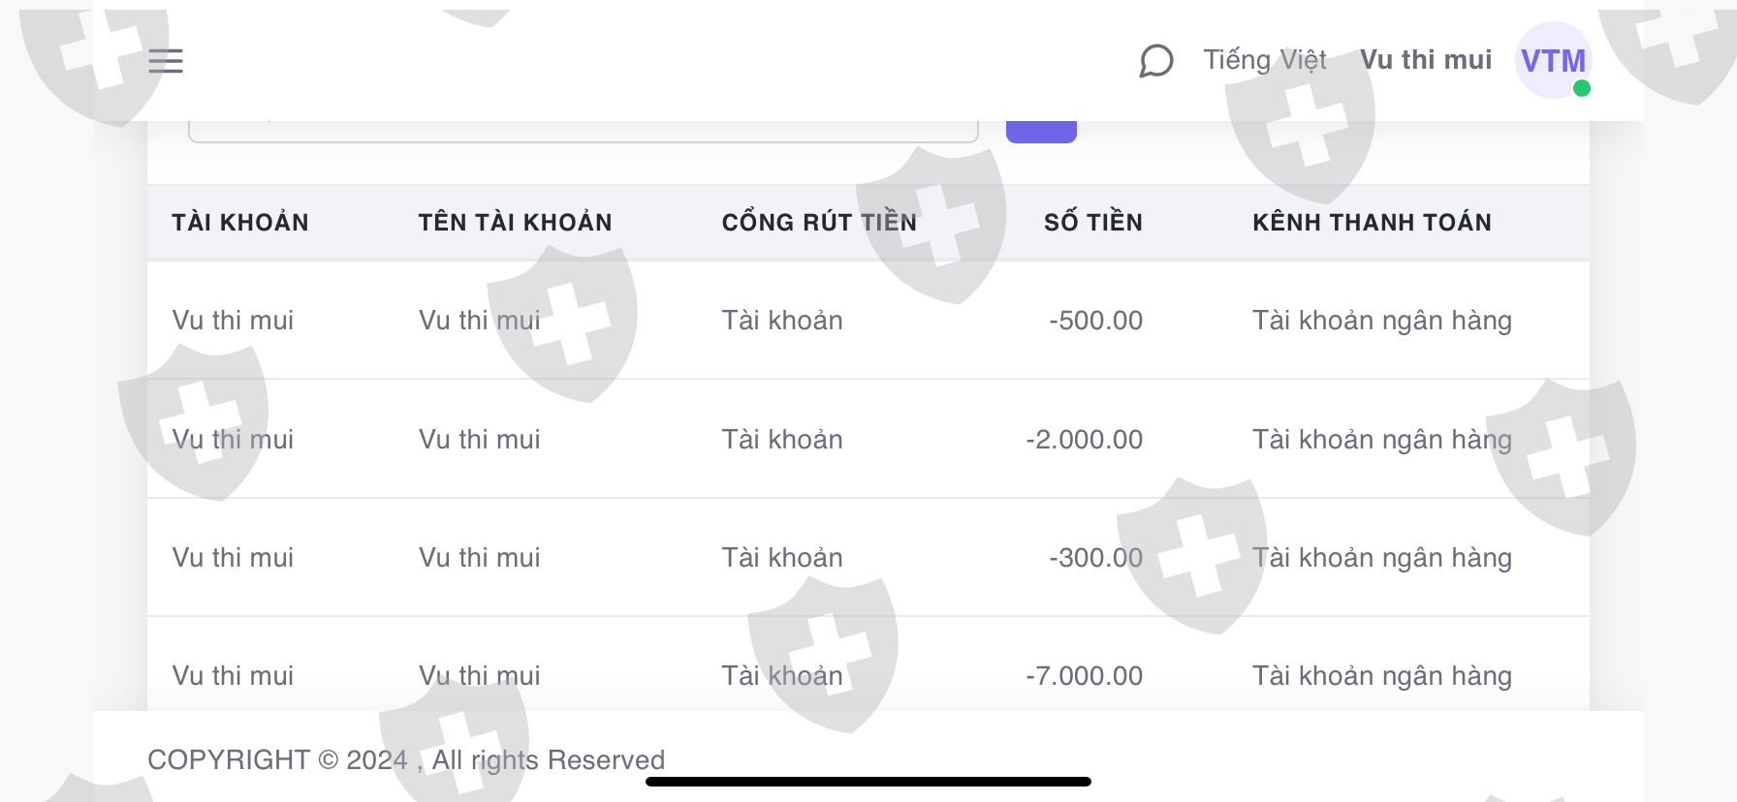Click the SỐ TIỀN column header
This screenshot has width=1737, height=802.
tap(1092, 223)
